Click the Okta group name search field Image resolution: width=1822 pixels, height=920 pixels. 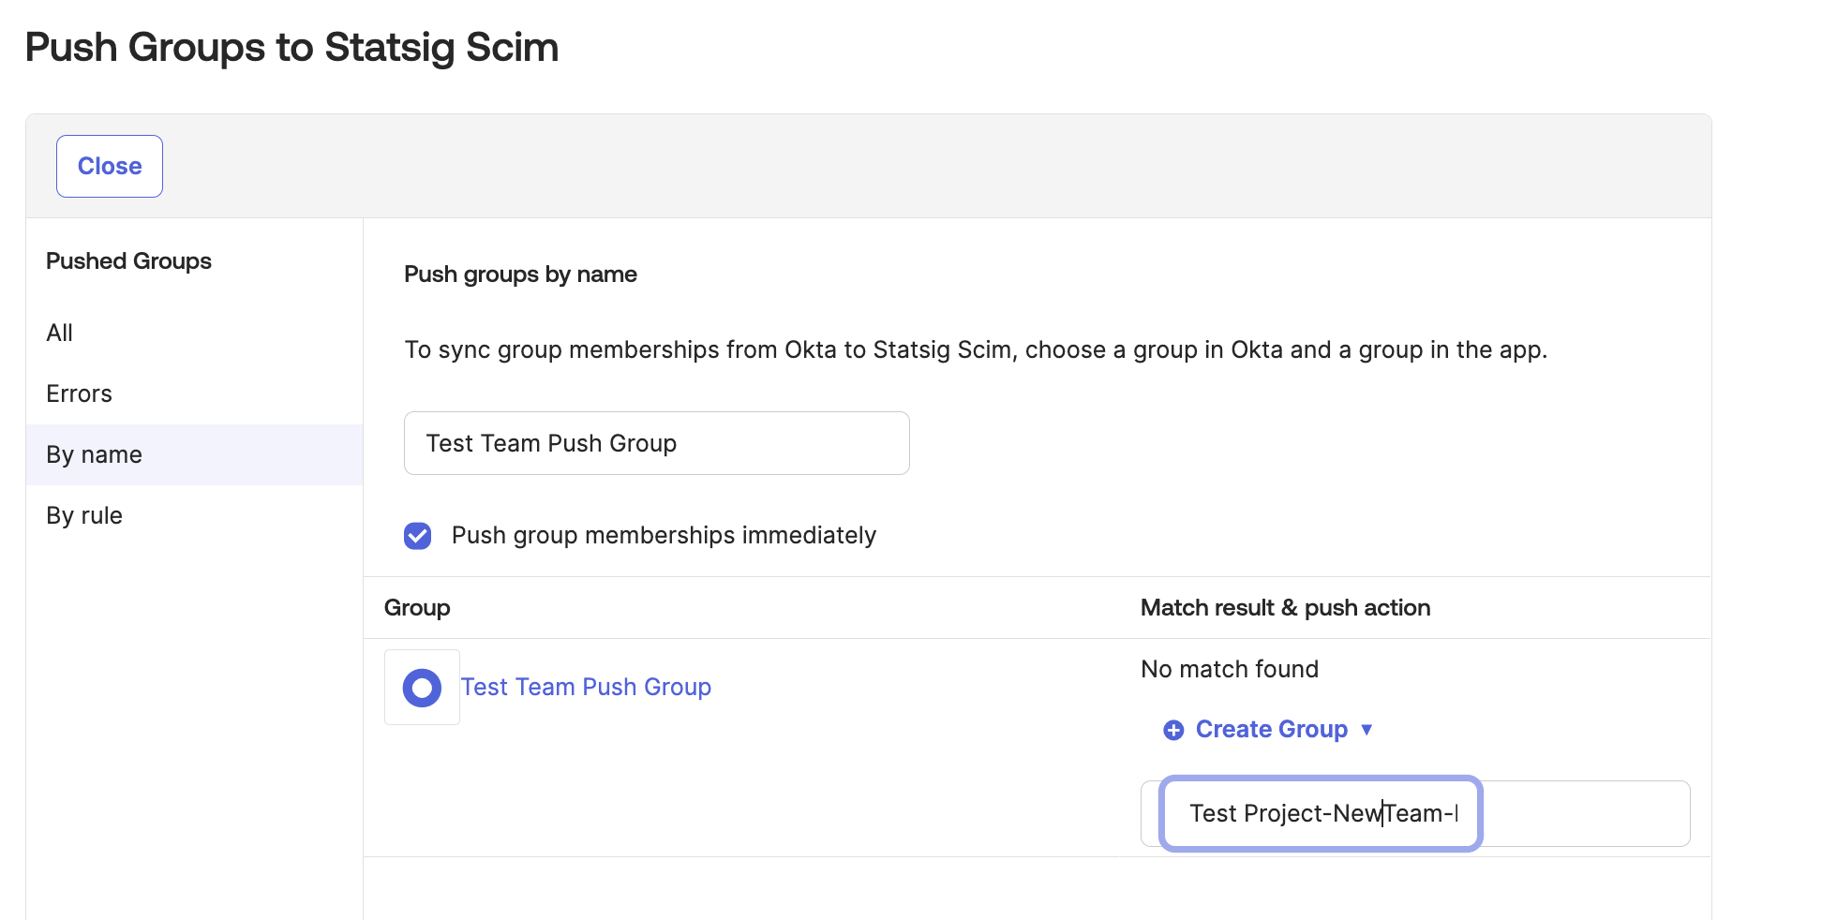point(656,443)
